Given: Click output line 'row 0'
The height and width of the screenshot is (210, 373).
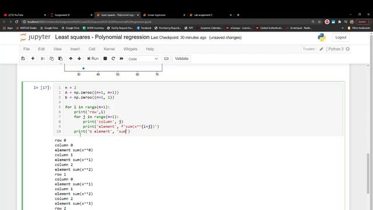Looking at the screenshot, I should coord(61,140).
